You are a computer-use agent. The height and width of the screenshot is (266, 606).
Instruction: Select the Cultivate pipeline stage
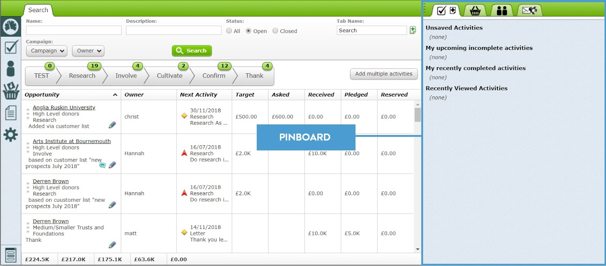coord(170,76)
